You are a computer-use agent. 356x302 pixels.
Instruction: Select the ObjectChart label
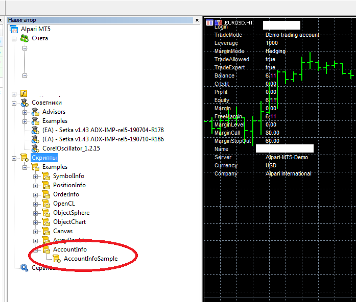pos(69,222)
